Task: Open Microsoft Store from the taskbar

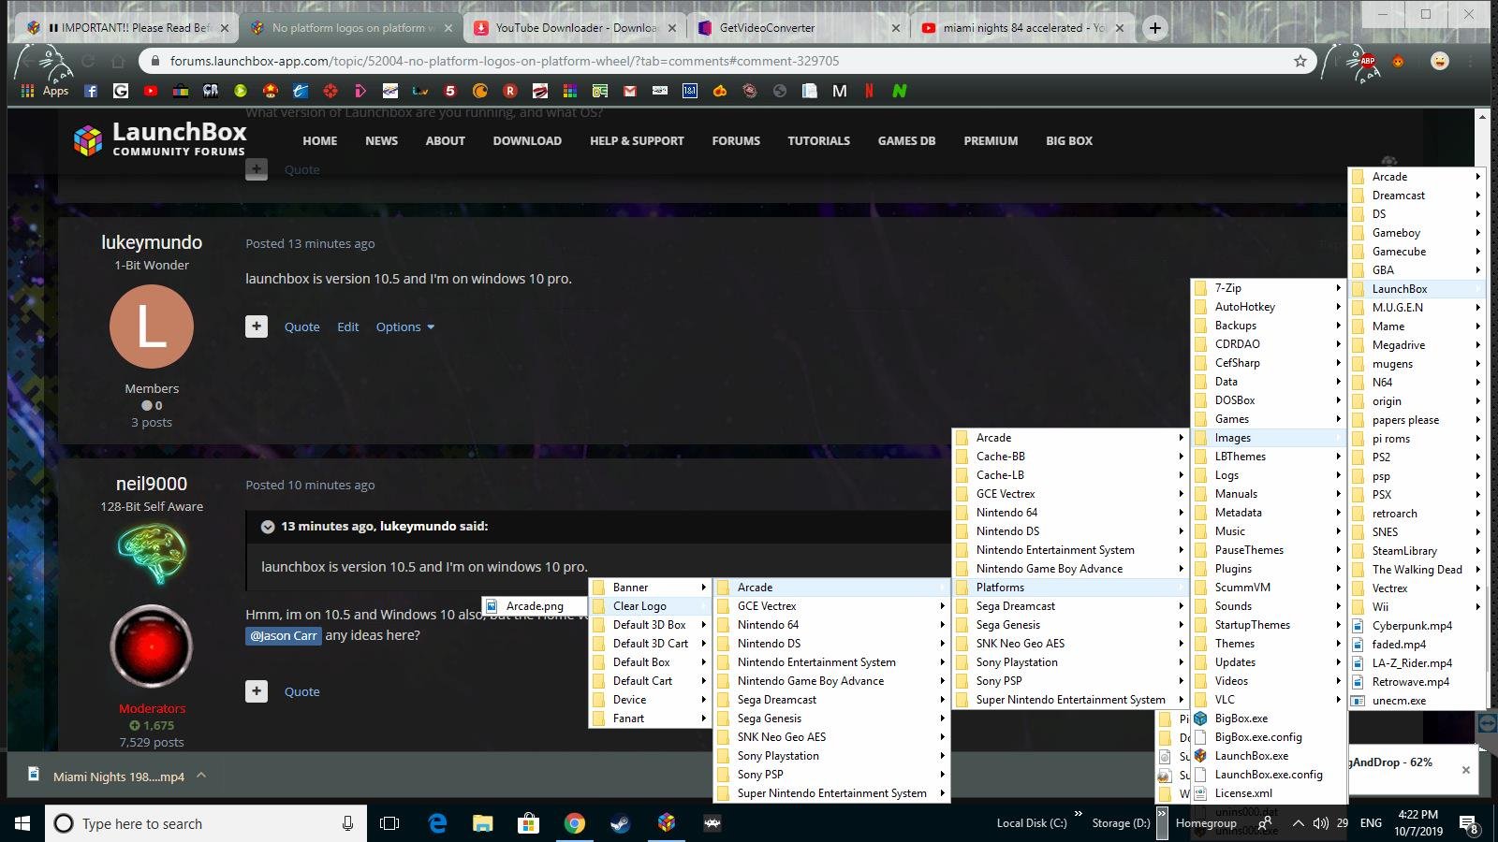Action: [x=529, y=823]
